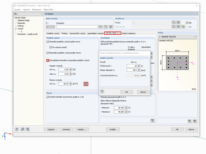Click the stepper arrows for max ρs
The width and height of the screenshot is (206, 154).
[x=71, y=74]
